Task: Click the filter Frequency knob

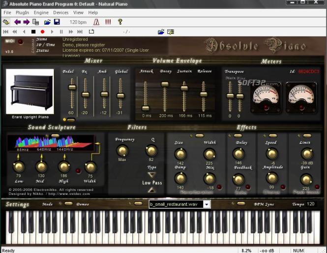Action: (x=122, y=151)
